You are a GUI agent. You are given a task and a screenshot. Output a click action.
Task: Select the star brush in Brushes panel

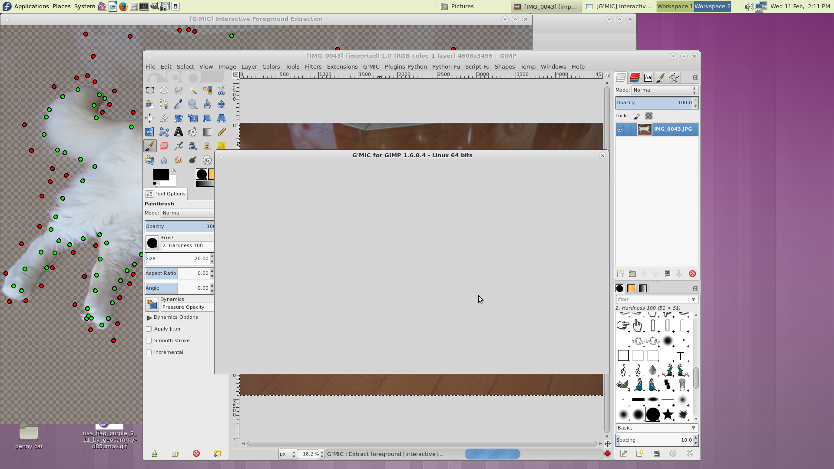pos(668,414)
